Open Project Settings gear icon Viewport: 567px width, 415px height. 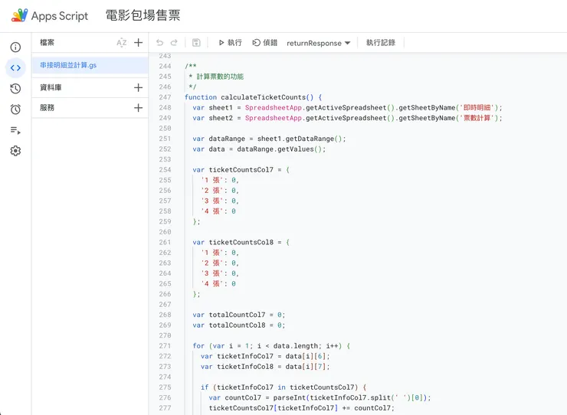[x=15, y=151]
